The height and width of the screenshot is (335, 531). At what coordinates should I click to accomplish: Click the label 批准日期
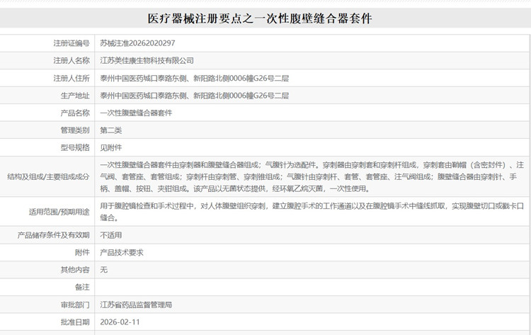coord(75,322)
